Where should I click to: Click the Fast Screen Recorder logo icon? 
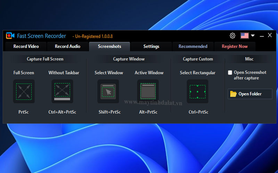click(10, 36)
